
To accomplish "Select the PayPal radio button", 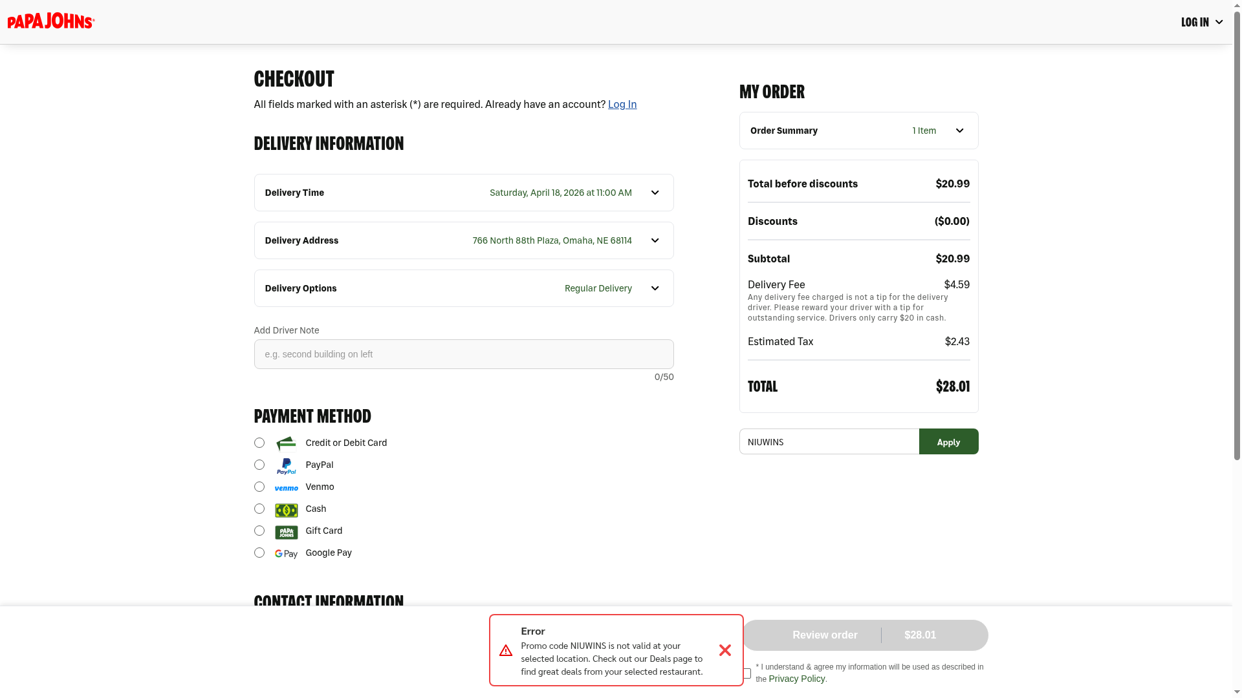I will [259, 465].
